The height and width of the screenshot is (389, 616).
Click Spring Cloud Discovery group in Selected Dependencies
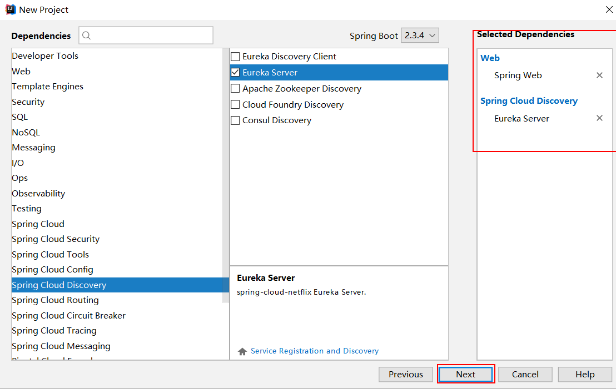(529, 101)
